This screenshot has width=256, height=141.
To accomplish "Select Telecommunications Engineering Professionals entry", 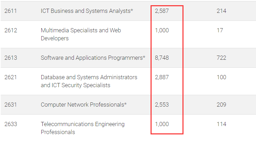I will click(x=83, y=128).
